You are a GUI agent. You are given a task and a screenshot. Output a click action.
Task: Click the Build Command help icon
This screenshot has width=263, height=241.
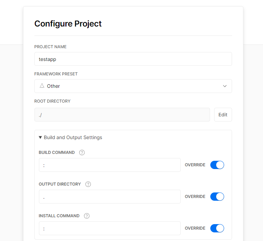coord(82,153)
